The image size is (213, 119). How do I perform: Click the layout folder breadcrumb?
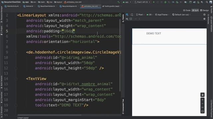click(x=58, y=2)
